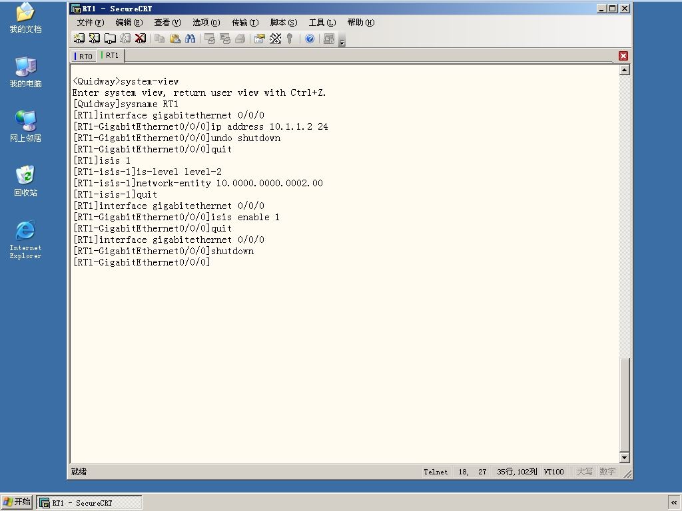Click the 'sysname RT1' terminal line
Viewport: 682px width, 511px height.
[125, 104]
